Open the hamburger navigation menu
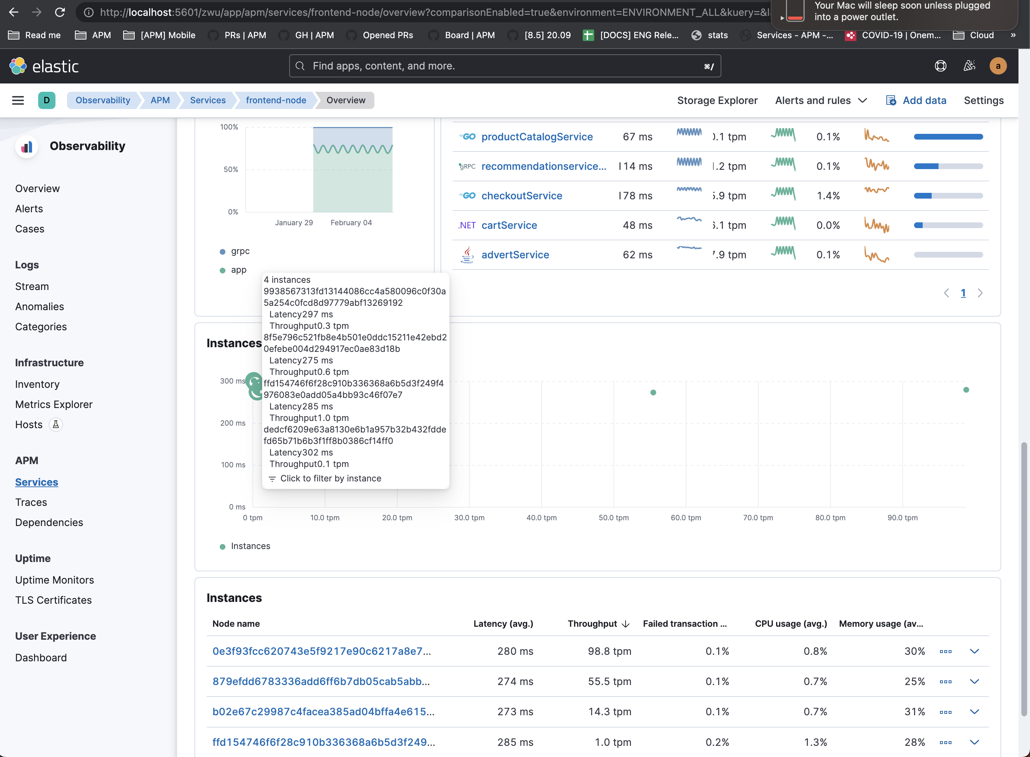 click(x=18, y=100)
